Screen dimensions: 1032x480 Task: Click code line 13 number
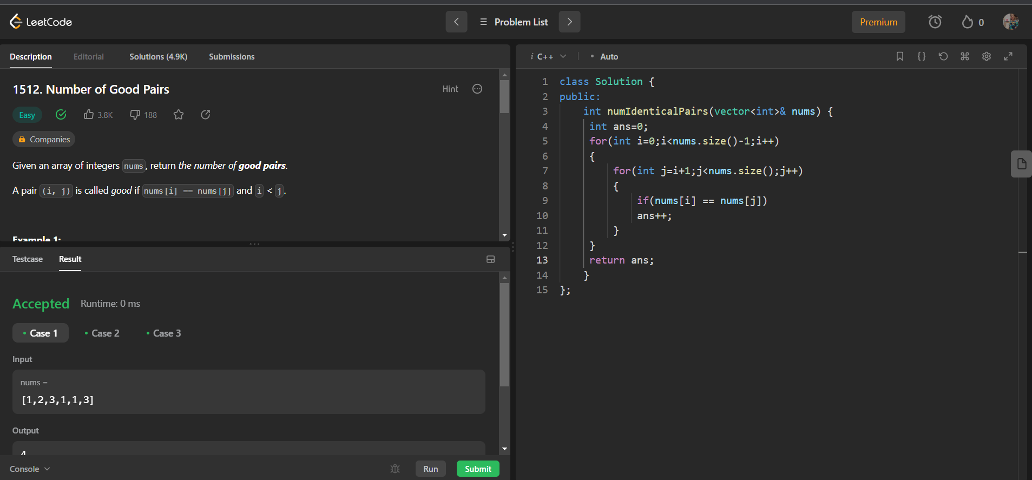(542, 260)
